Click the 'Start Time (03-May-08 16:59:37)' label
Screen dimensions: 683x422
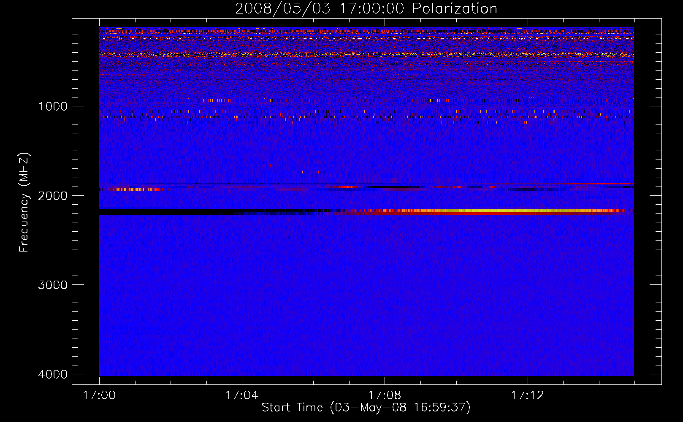pos(366,408)
